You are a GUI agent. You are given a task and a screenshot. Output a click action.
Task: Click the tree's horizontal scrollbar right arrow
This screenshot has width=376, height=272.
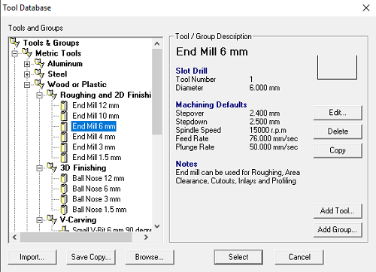[x=147, y=237]
